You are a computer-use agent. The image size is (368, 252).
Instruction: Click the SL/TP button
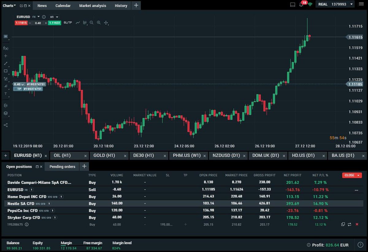68,23
